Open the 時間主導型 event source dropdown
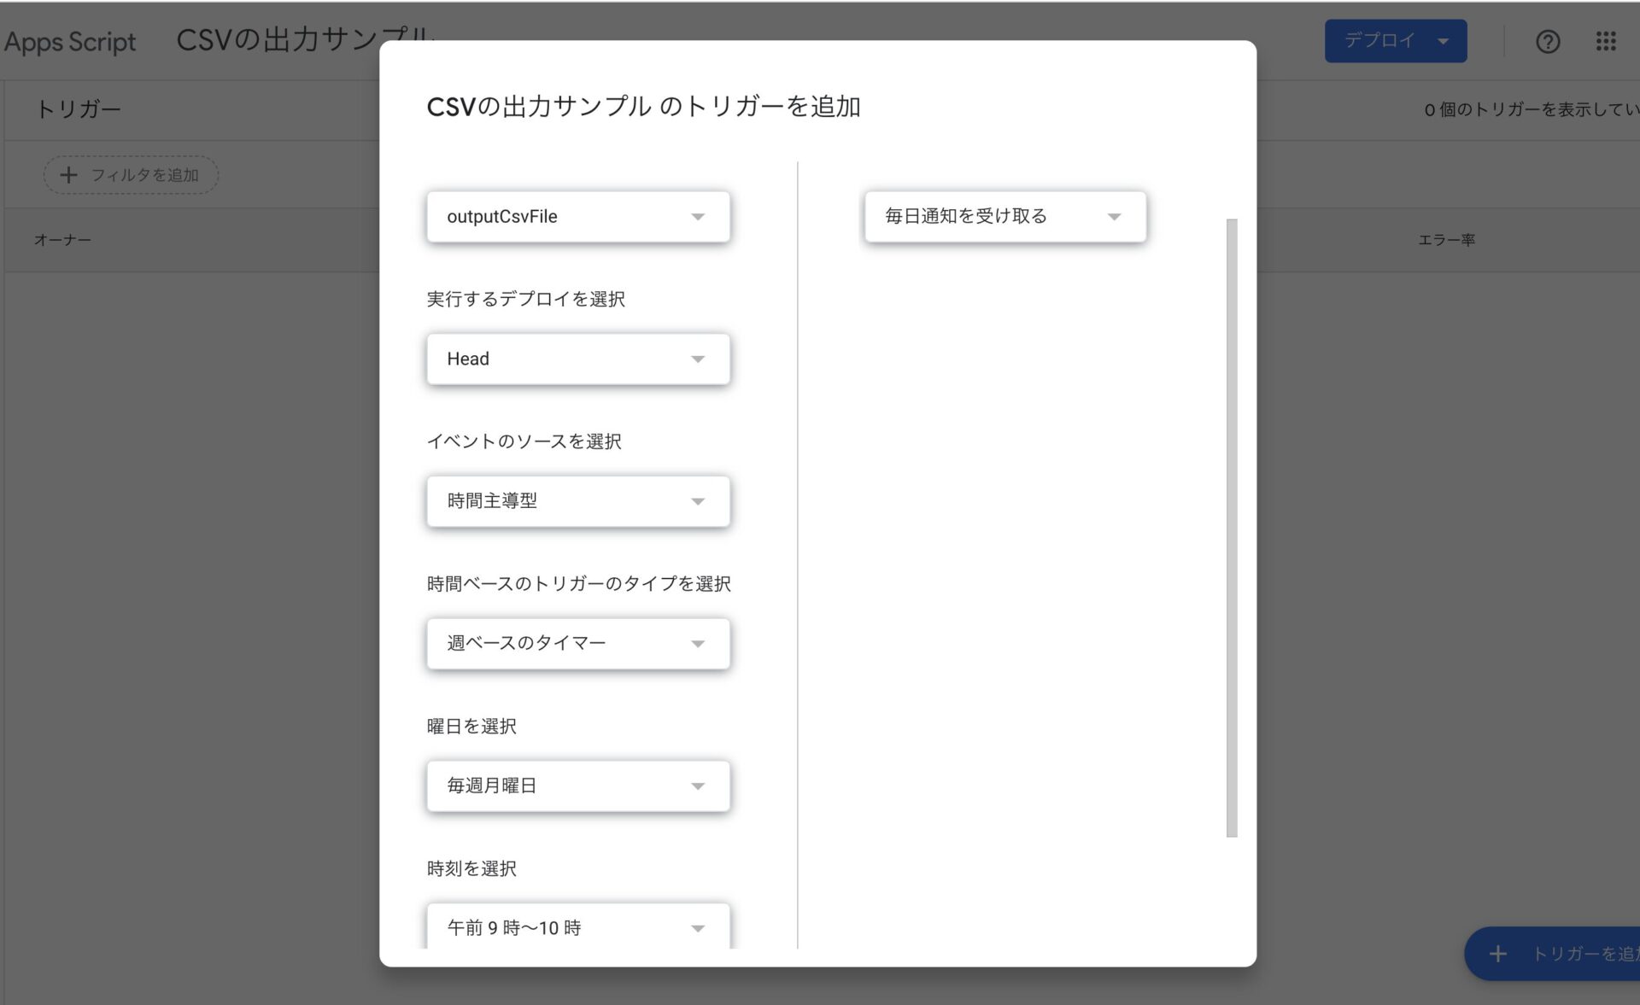The width and height of the screenshot is (1640, 1005). click(578, 501)
